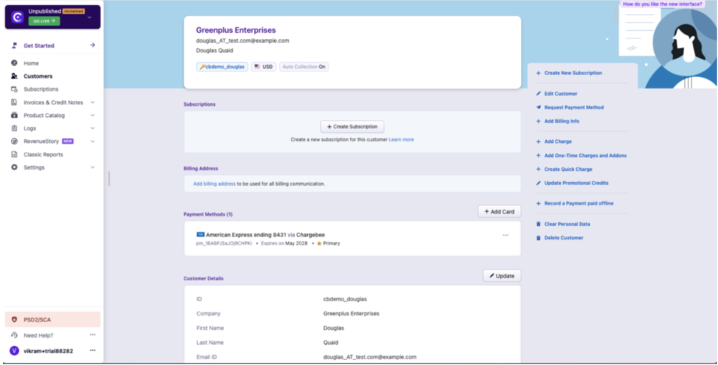The image size is (718, 365).
Task: Click the American Express card icon
Action: [200, 235]
